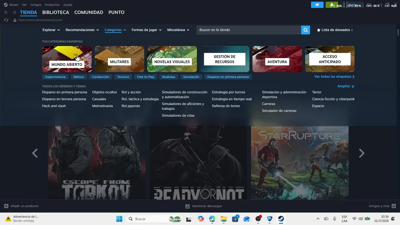Select the Free to Play tag

pyautogui.click(x=146, y=77)
